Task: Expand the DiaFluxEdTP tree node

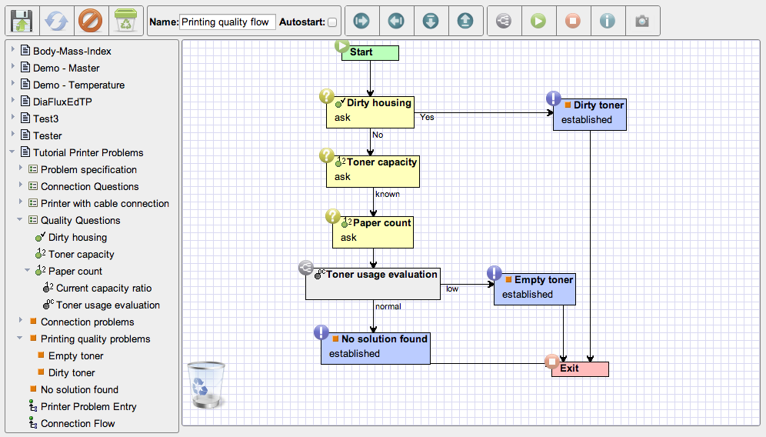Action: 13,101
